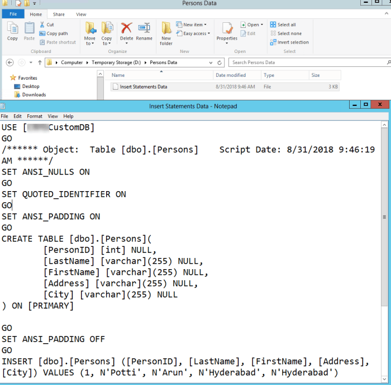
Task: Sort files by Name column header
Action: click(x=159, y=75)
